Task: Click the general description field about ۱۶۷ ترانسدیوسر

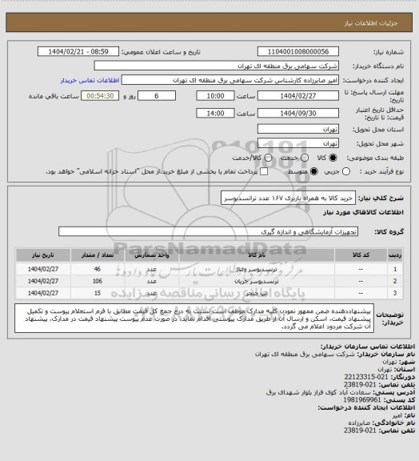Action: pos(288,198)
